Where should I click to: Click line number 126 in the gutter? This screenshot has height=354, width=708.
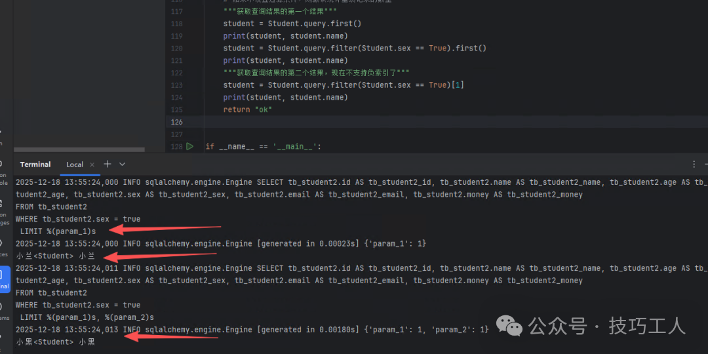pyautogui.click(x=176, y=122)
